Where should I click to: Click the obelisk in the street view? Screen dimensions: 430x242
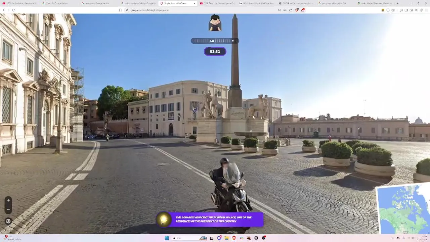click(x=235, y=61)
